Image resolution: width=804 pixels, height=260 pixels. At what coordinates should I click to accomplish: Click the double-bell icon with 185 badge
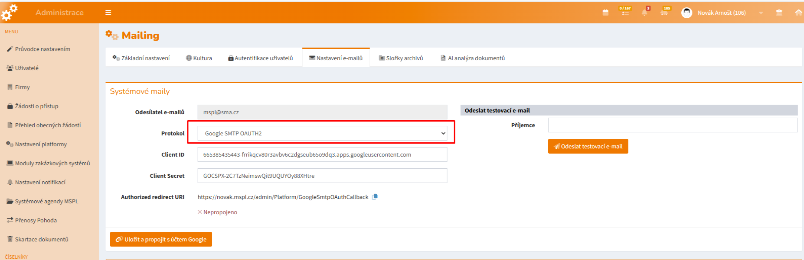click(664, 13)
